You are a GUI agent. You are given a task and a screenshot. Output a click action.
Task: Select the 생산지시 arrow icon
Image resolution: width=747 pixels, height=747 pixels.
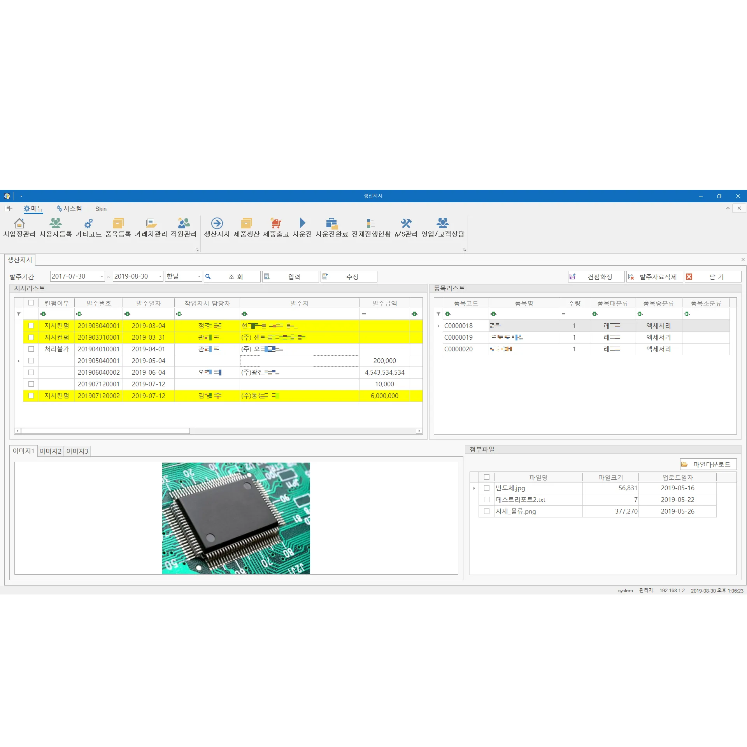[217, 223]
